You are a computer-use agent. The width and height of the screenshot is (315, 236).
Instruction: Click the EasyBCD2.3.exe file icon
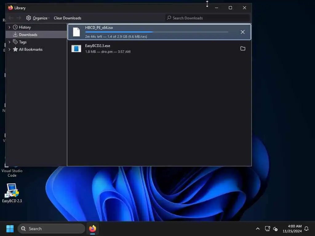[76, 49]
